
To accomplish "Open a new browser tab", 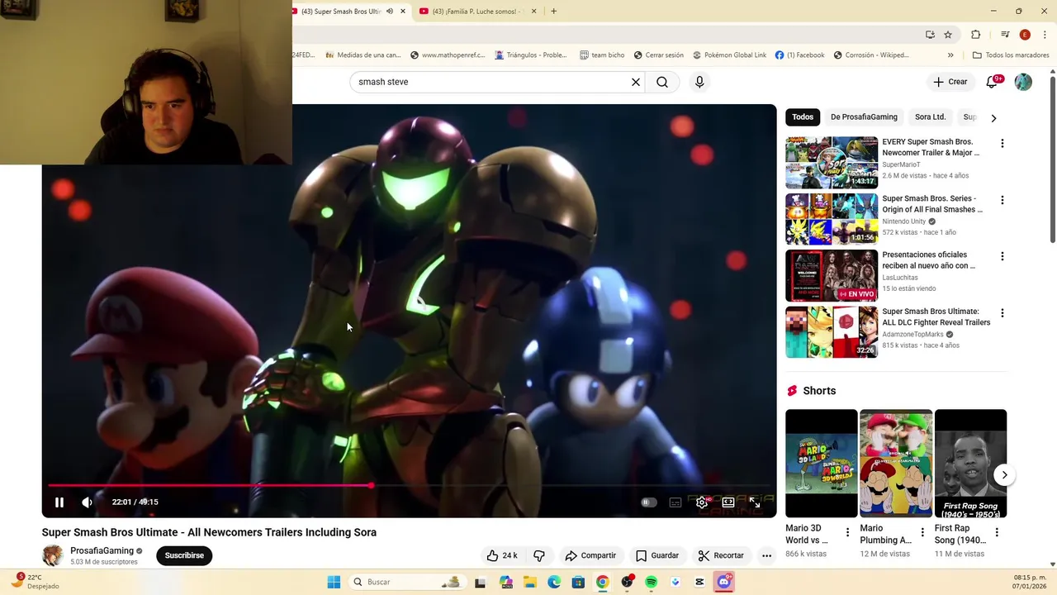I will (553, 12).
